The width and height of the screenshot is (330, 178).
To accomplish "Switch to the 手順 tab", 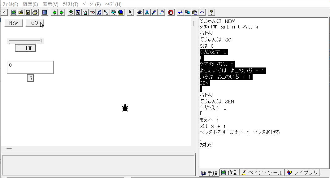I will click(x=209, y=173).
